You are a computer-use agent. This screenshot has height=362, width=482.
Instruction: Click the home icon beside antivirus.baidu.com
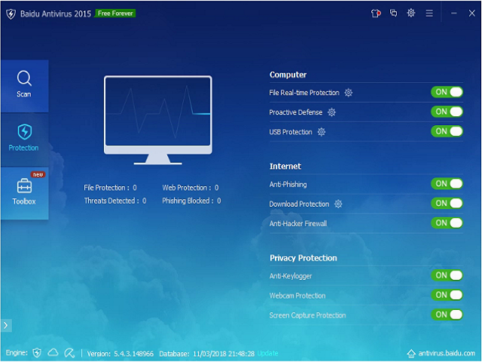[x=411, y=354]
